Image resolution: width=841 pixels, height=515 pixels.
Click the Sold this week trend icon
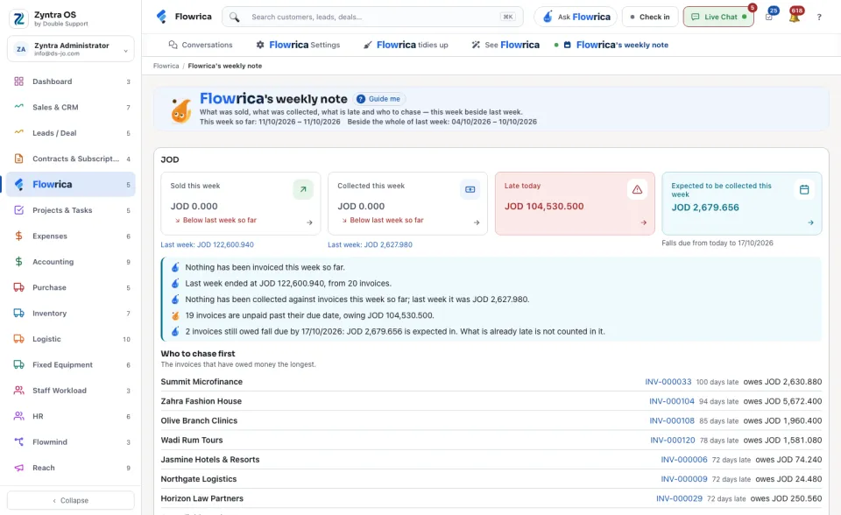tap(303, 189)
